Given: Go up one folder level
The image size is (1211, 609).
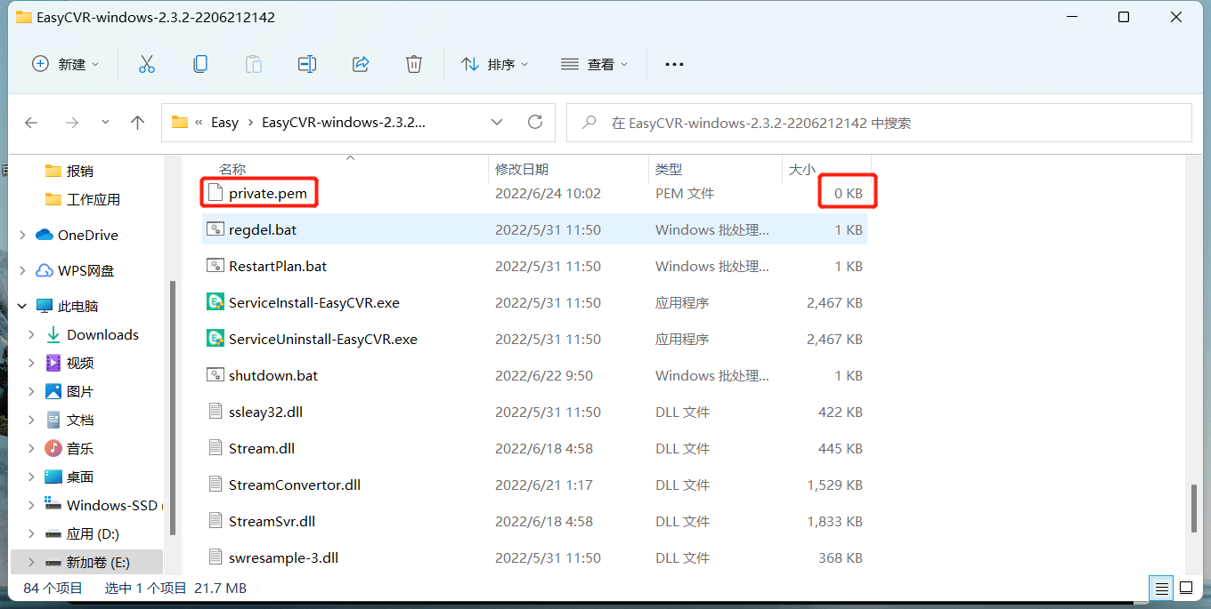Looking at the screenshot, I should pos(137,123).
